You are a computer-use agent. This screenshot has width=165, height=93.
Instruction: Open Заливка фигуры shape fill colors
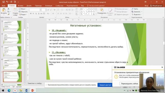coord(121,9)
